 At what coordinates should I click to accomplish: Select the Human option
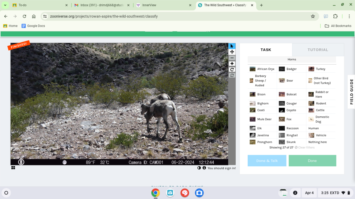(x=321, y=128)
